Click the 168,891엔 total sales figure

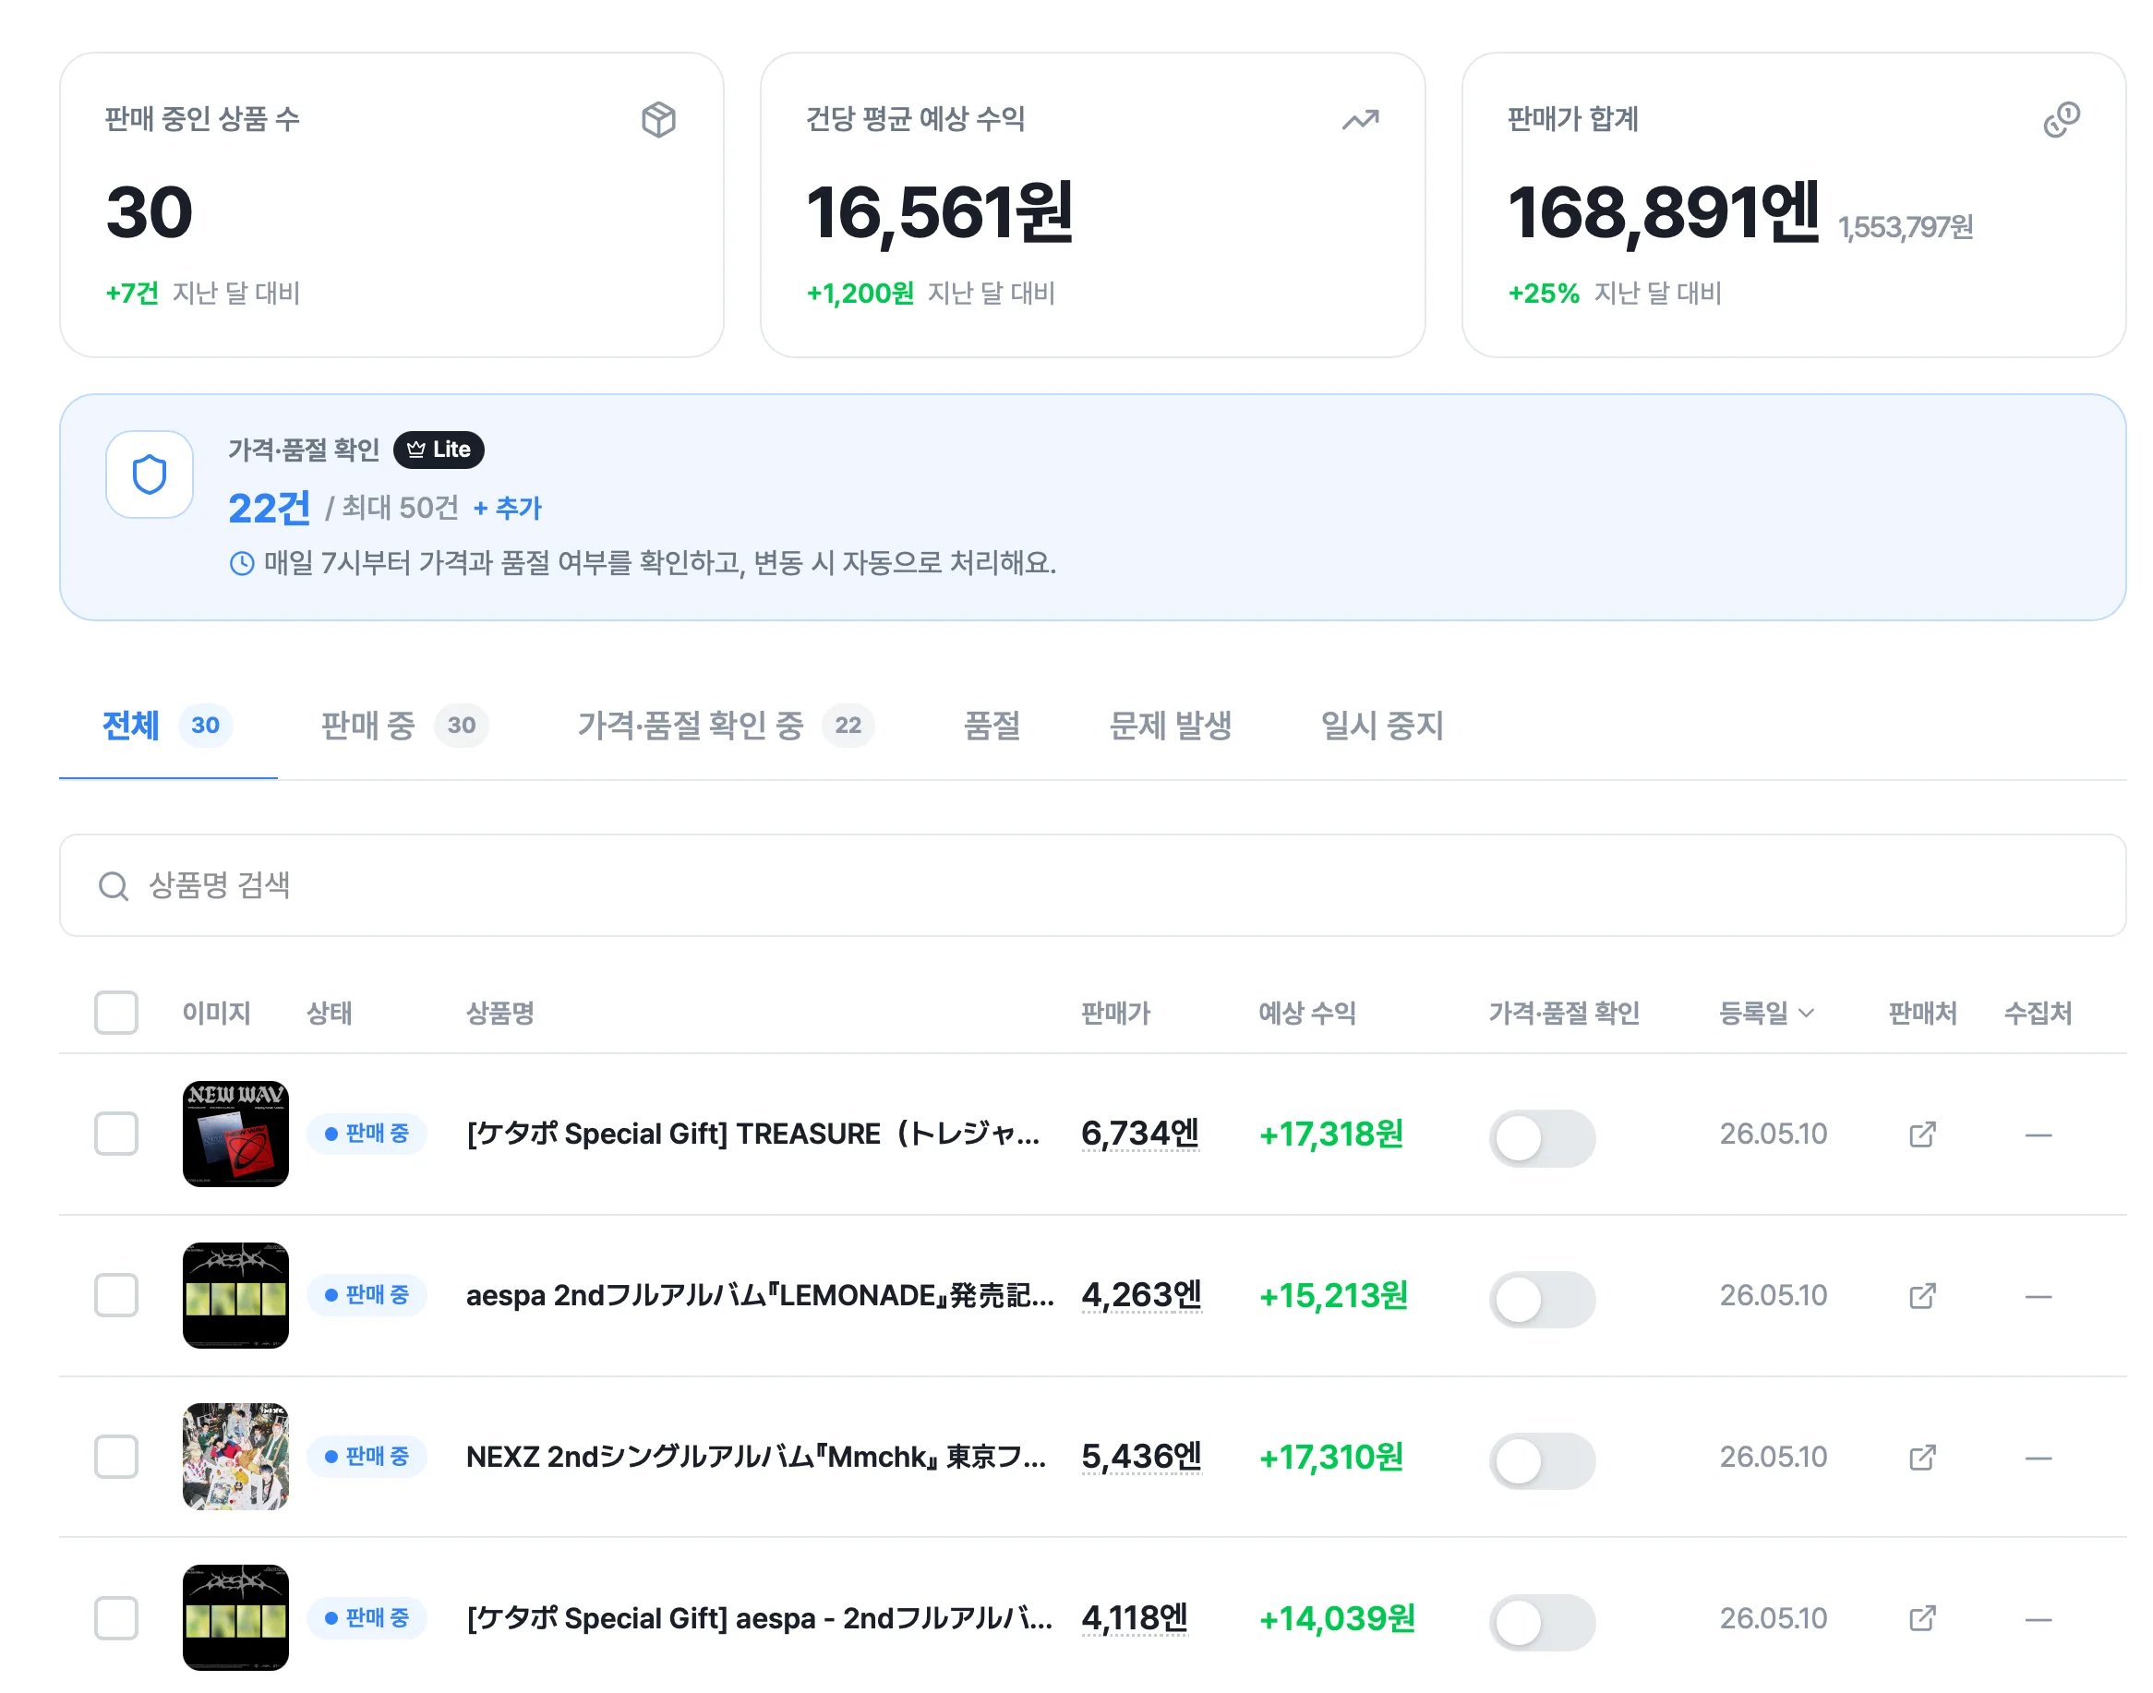click(1664, 212)
